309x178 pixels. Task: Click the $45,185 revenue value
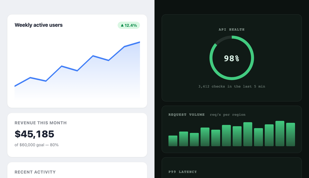point(34,134)
